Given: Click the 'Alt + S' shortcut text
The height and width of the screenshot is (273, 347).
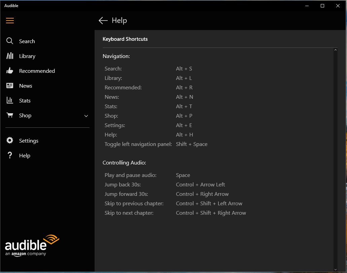Looking at the screenshot, I should (x=184, y=69).
